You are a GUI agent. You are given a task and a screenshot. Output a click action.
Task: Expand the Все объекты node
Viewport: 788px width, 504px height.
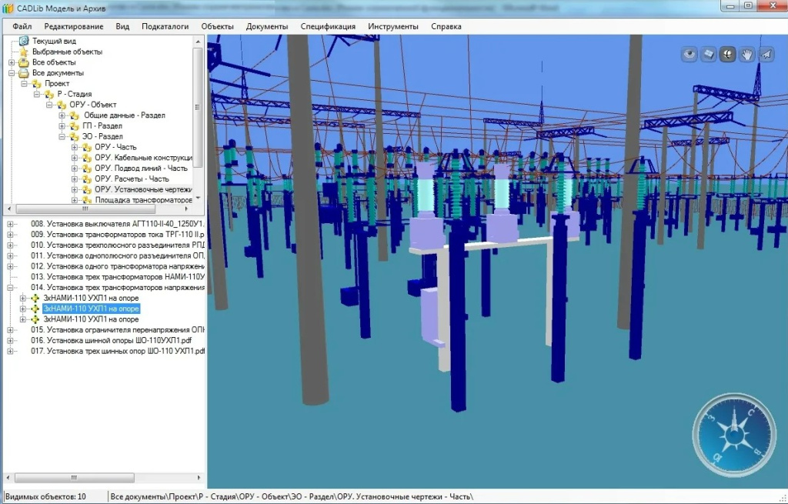point(12,62)
